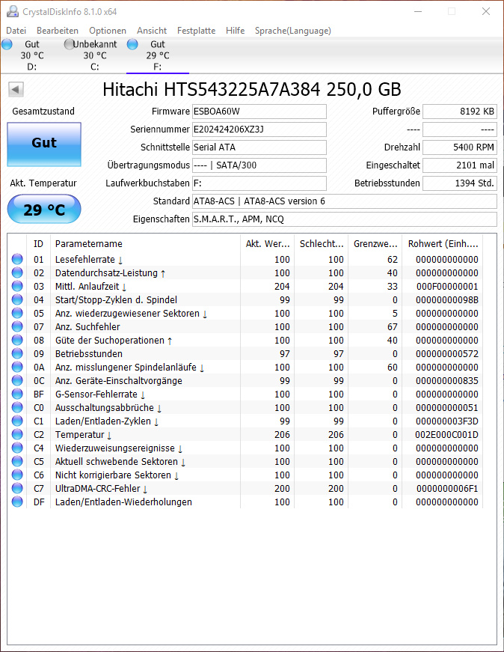Click status orb of Temperatur row
504x652 pixels.
click(x=17, y=434)
